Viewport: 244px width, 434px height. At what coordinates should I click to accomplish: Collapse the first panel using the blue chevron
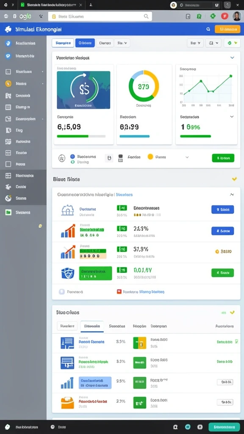coord(232,58)
